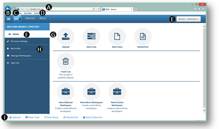Open the Favorites browser menu

28,13
